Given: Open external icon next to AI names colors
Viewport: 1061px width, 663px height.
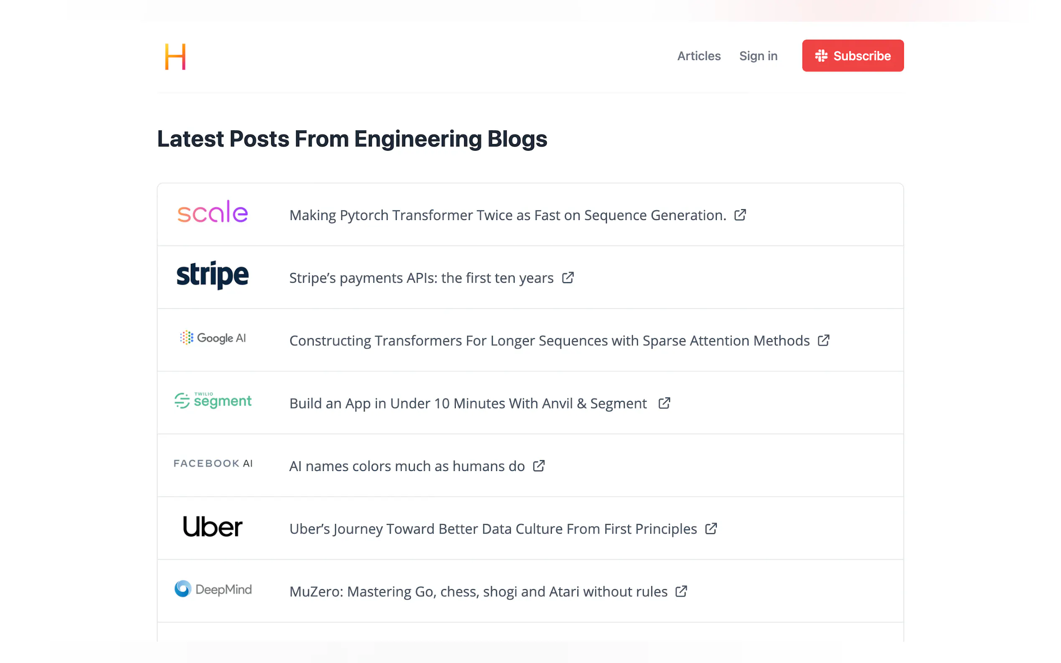Looking at the screenshot, I should tap(538, 466).
